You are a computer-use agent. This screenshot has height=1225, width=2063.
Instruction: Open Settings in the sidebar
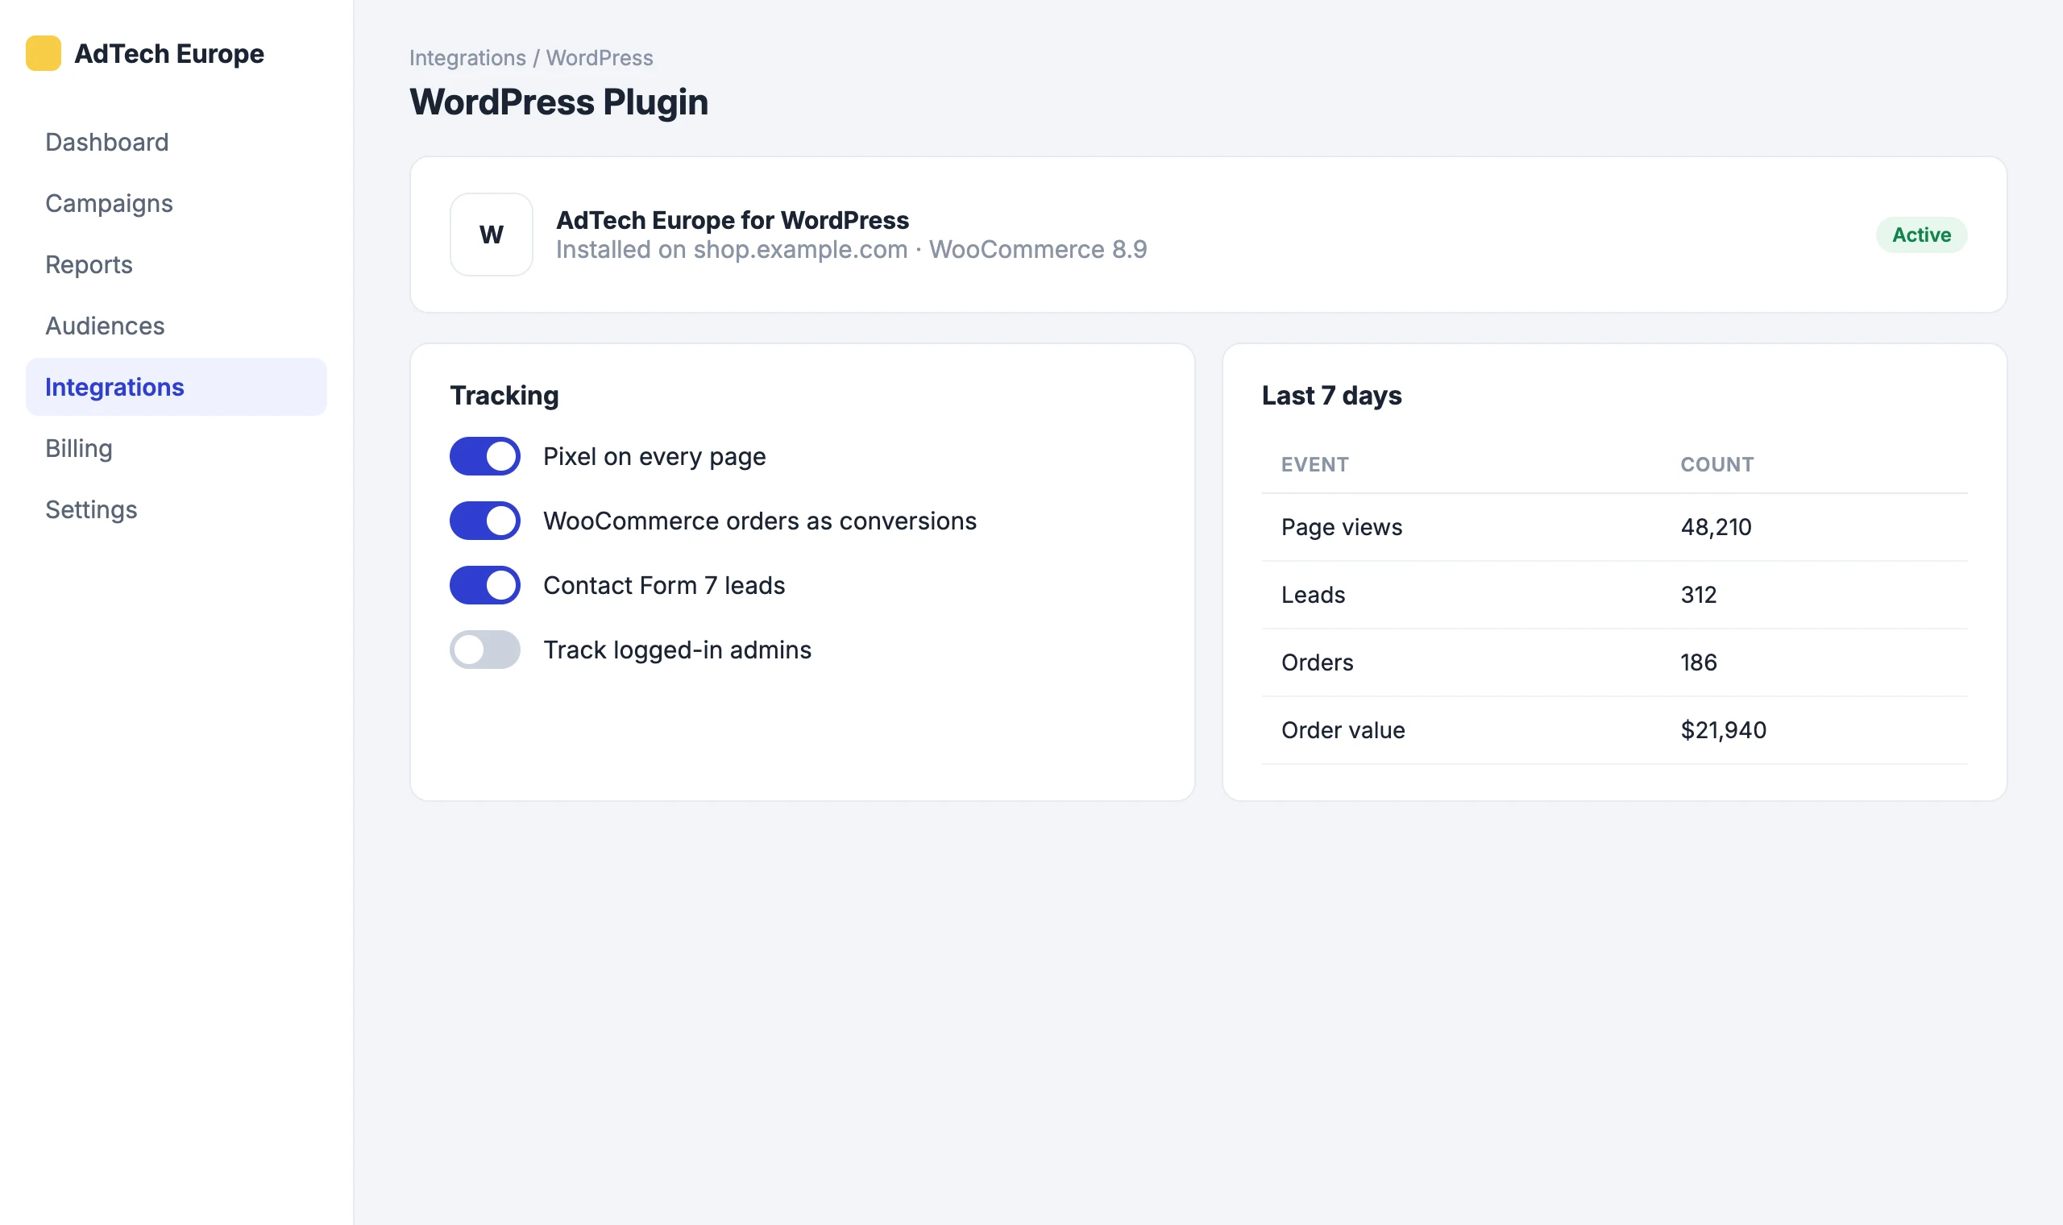coord(176,509)
